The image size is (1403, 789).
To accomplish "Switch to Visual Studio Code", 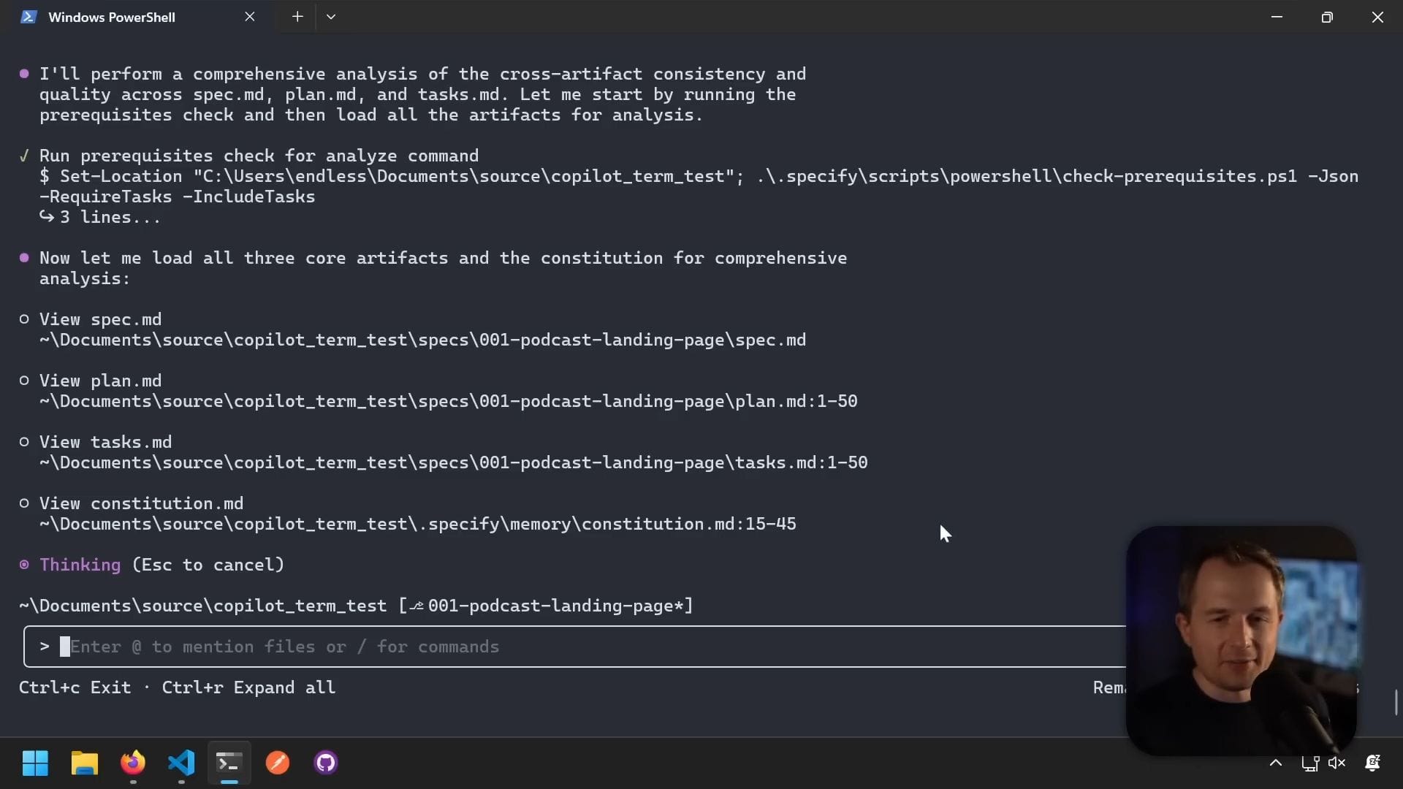I will [x=181, y=763].
